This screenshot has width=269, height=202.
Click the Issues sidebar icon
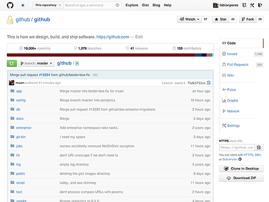(x=224, y=54)
